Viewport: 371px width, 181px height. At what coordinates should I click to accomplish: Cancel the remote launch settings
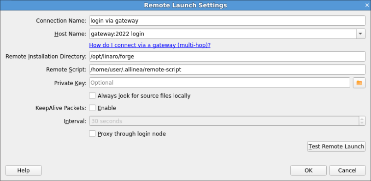click(347, 170)
